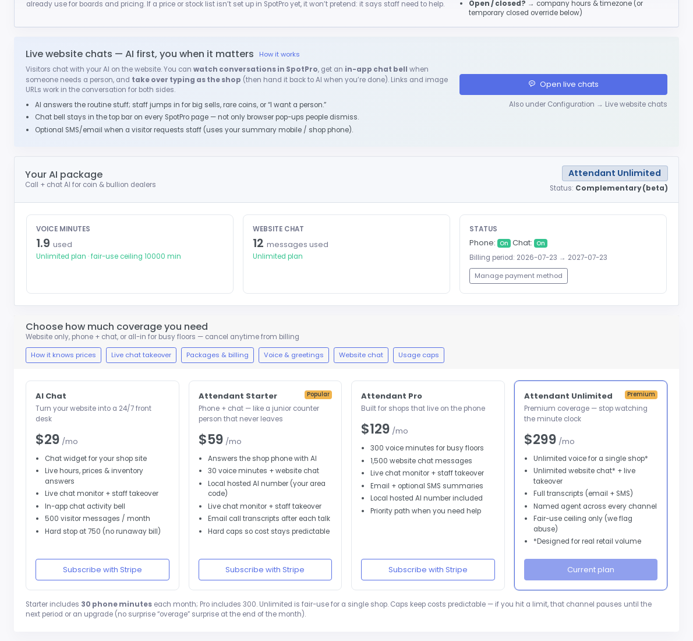Viewport: 693px width, 641px height.
Task: Click '*Designed for real retail volume' item
Action: tap(588, 541)
